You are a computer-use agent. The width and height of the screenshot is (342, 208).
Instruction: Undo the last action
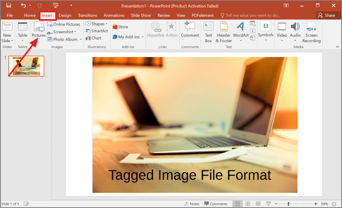(x=23, y=6)
